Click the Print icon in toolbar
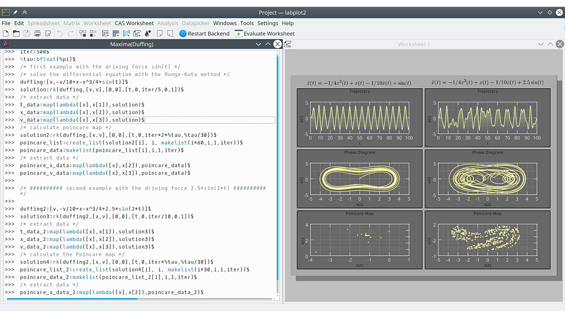Image resolution: width=565 pixels, height=318 pixels. 37,34
